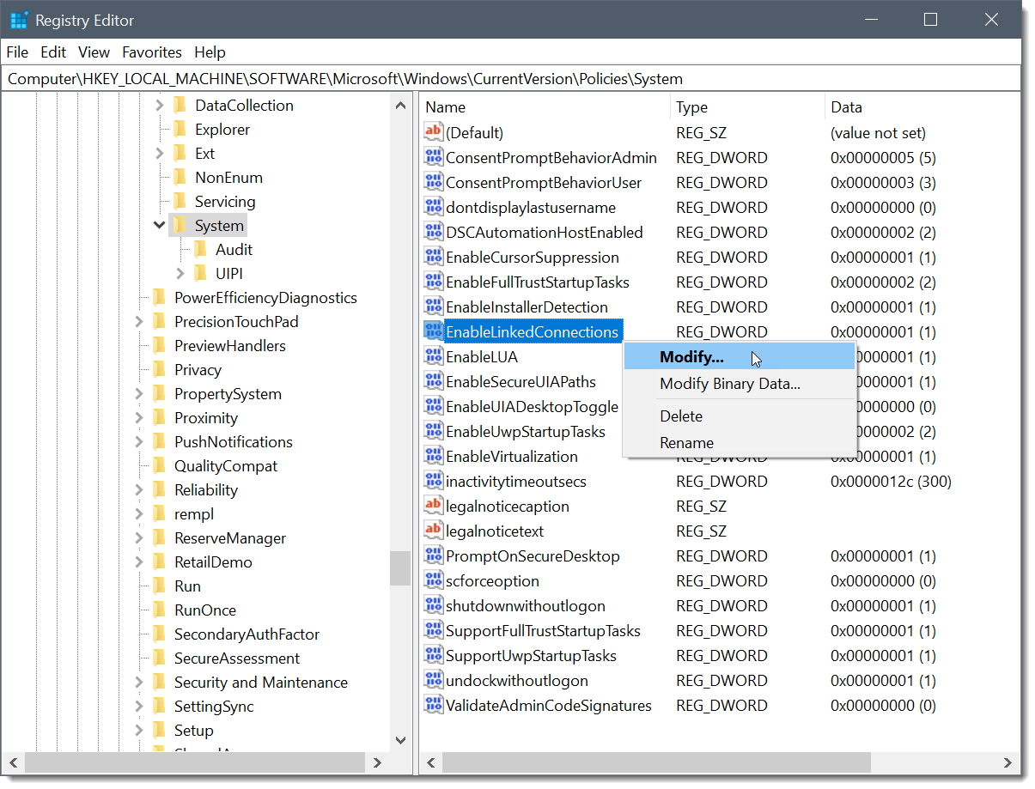Click the shutdownwithoutlogon DWORD icon

pos(434,605)
